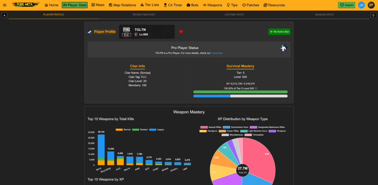This screenshot has width=378, height=185.
Task: Click the green survival XP progress bar
Action: click(x=240, y=92)
